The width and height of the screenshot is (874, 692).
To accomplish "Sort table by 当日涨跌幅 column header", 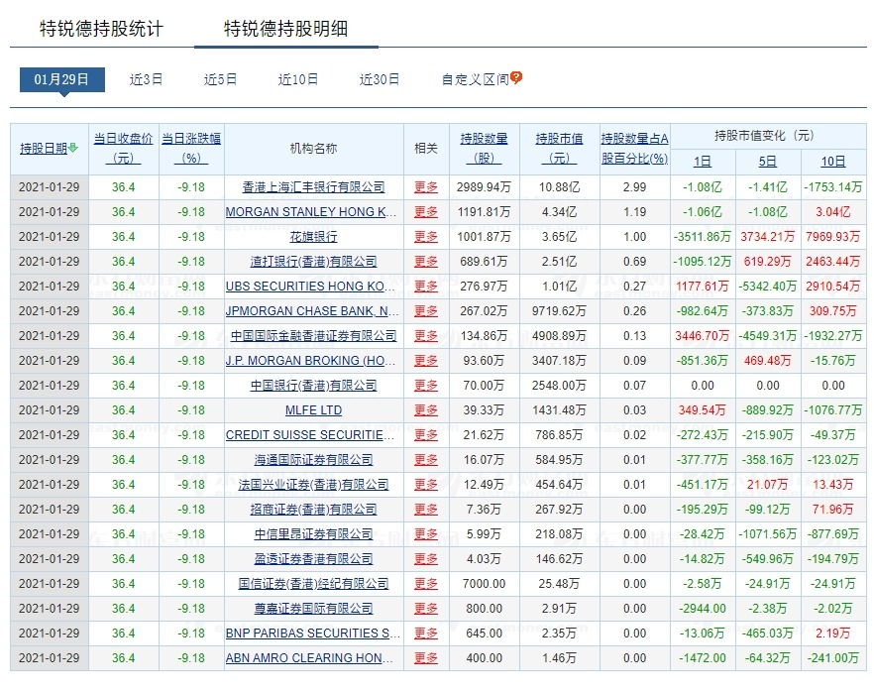I will coord(191,149).
